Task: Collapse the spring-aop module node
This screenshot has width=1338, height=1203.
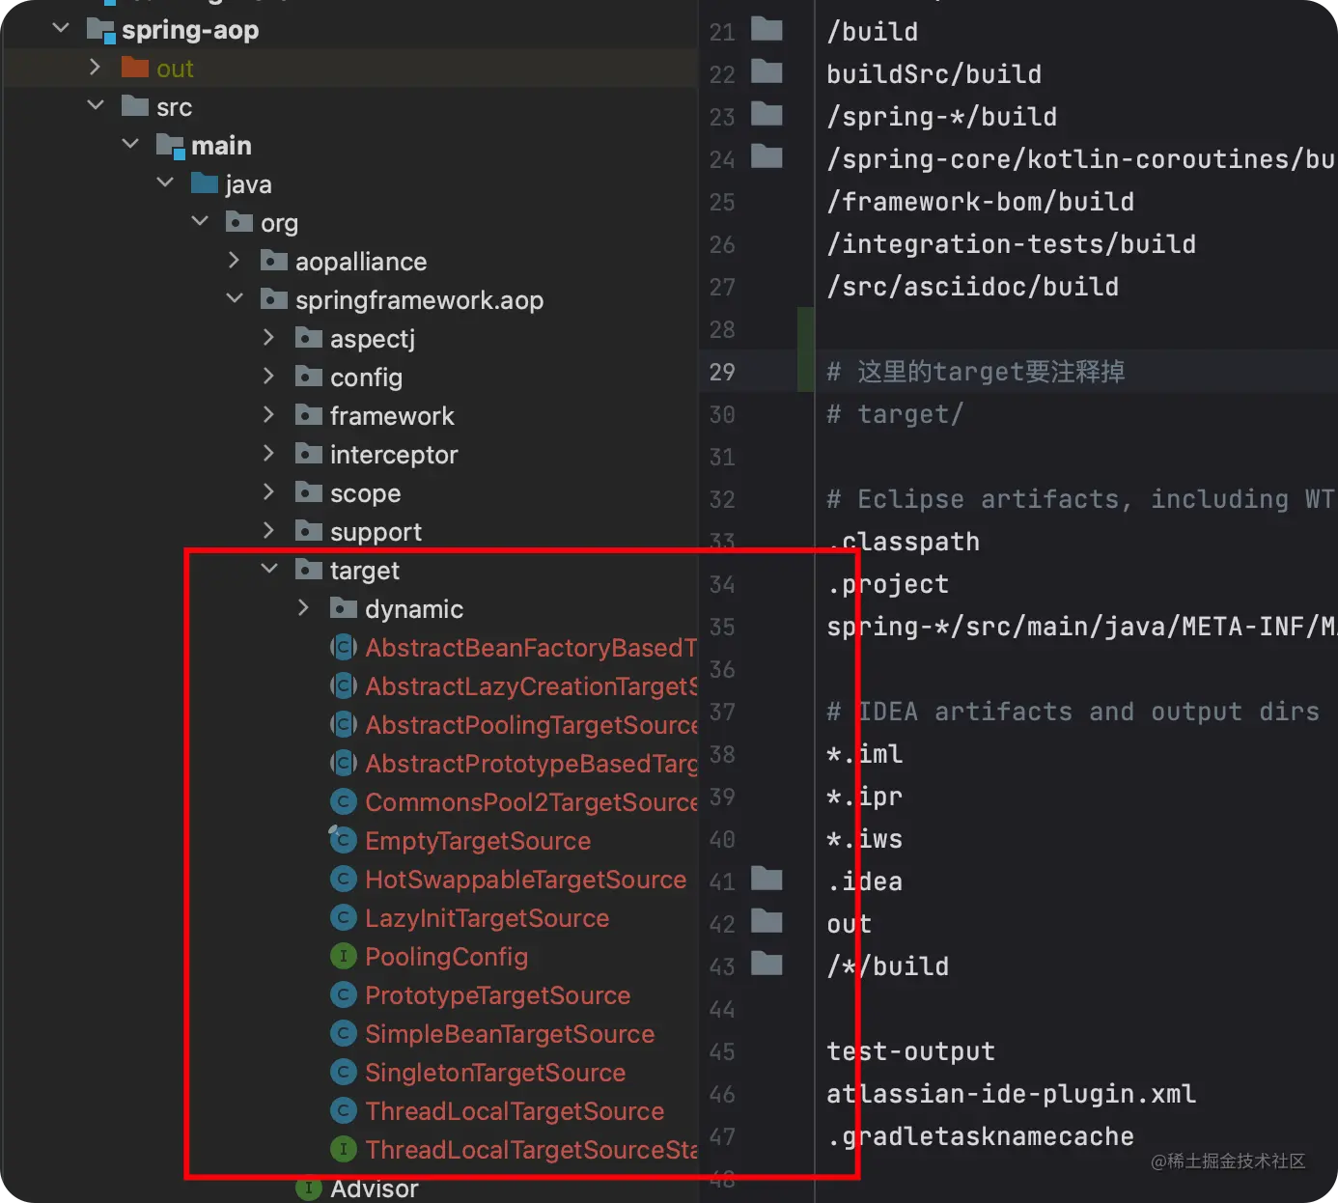Action: tap(61, 29)
